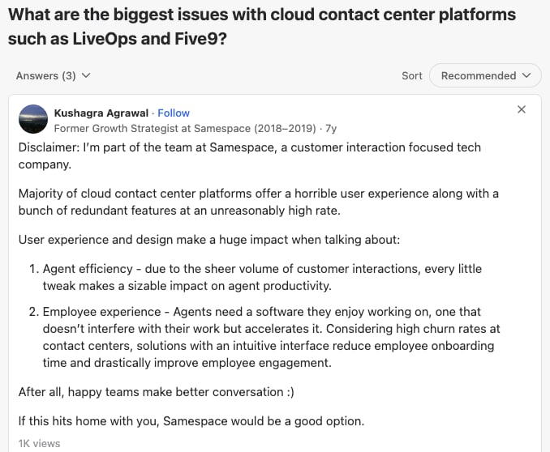Click the 7y answer timestamp
This screenshot has height=452, width=550.
pyautogui.click(x=331, y=128)
